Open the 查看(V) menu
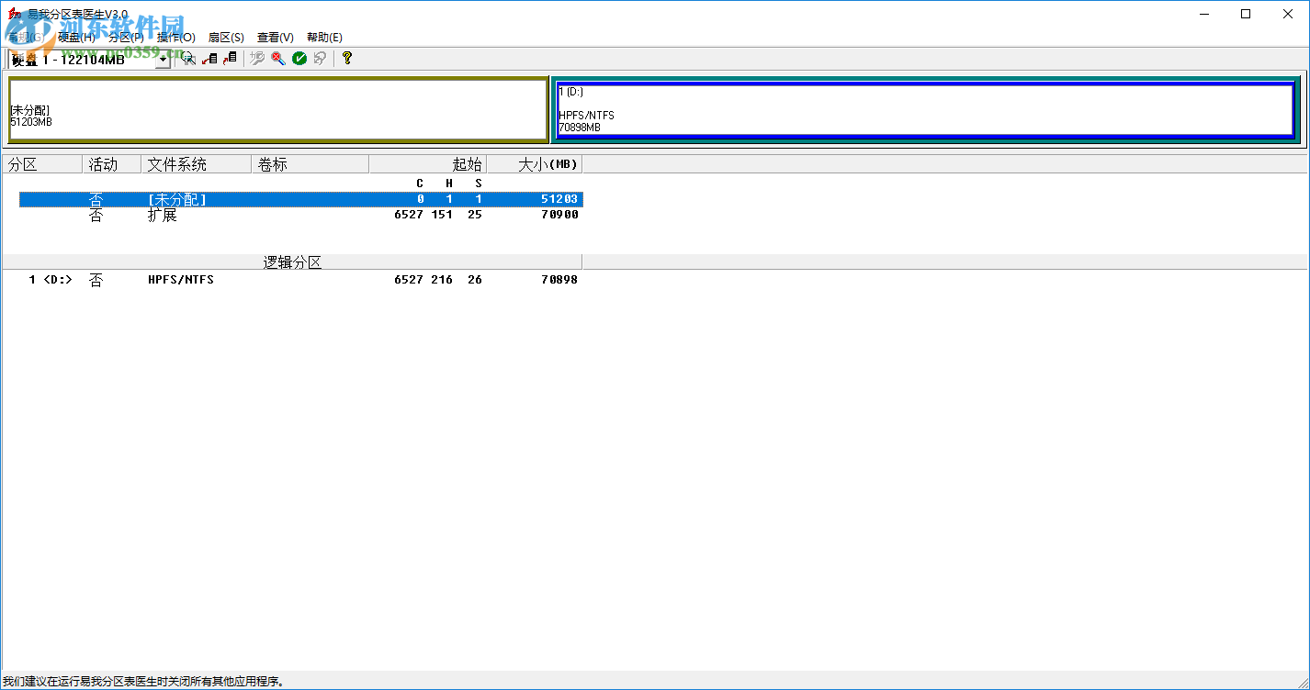 276,38
